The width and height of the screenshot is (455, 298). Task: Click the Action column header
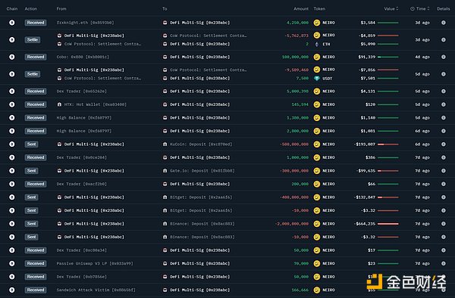click(31, 8)
